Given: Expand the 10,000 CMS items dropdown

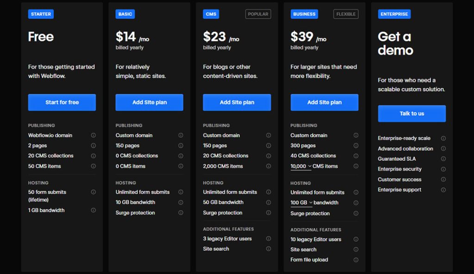Looking at the screenshot, I should pyautogui.click(x=301, y=166).
